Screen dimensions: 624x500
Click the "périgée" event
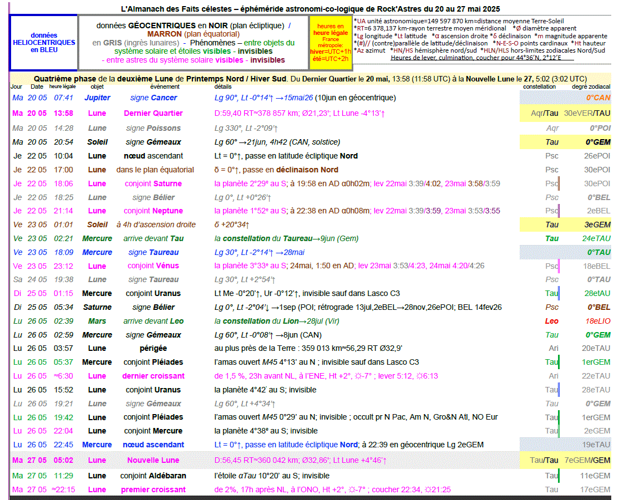[x=153, y=349]
